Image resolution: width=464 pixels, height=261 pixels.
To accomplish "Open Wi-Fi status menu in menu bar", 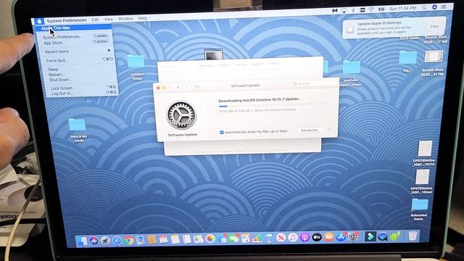I will 371,9.
